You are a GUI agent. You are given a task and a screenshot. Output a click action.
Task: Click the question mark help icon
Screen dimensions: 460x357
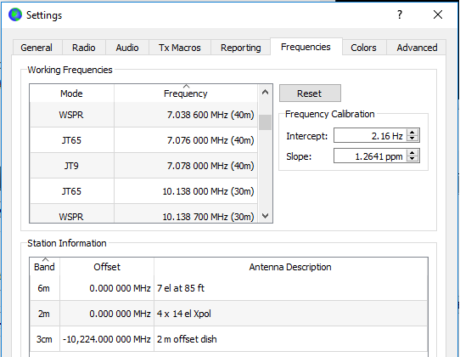click(x=400, y=14)
